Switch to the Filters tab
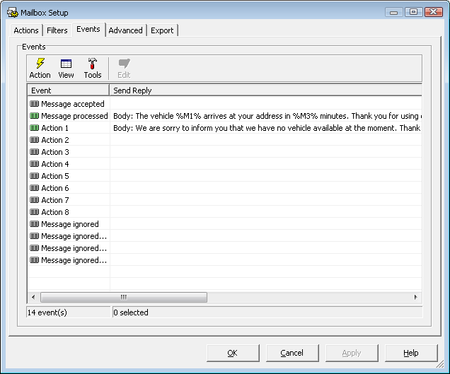The width and height of the screenshot is (450, 374). point(57,30)
